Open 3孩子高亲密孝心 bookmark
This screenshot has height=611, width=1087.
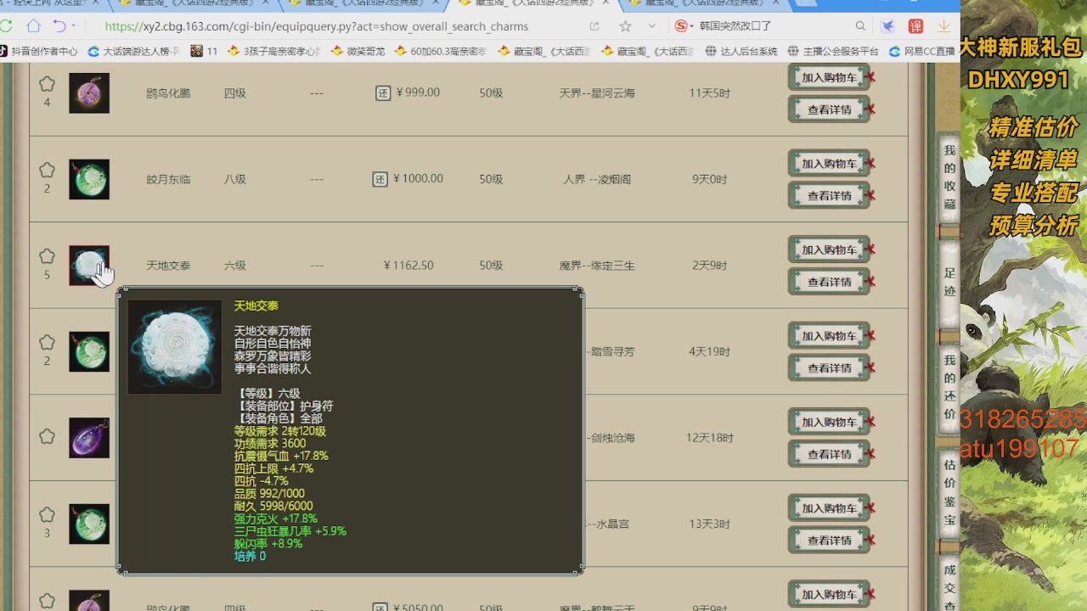point(275,51)
